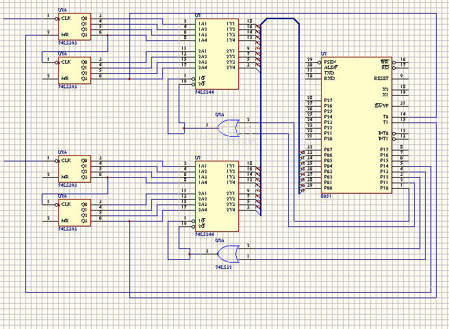The height and width of the screenshot is (329, 449).
Task: Select the second 74LS393 counter from top
Action: [x=74, y=69]
